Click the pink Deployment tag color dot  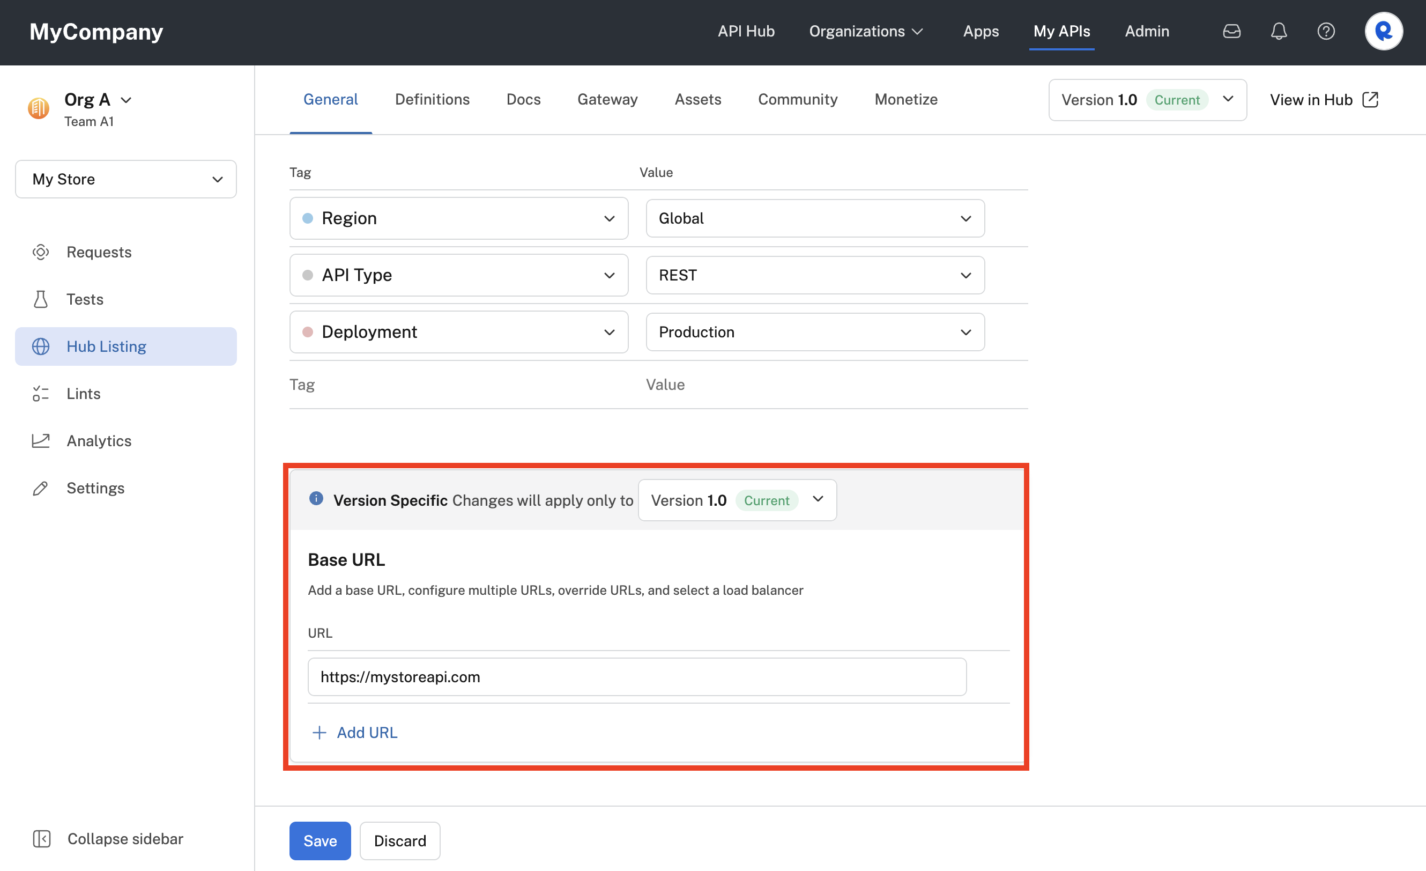click(x=308, y=332)
